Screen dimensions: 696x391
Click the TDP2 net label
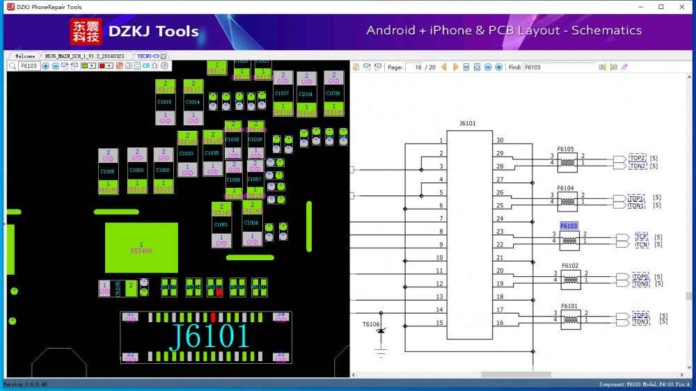(x=638, y=158)
